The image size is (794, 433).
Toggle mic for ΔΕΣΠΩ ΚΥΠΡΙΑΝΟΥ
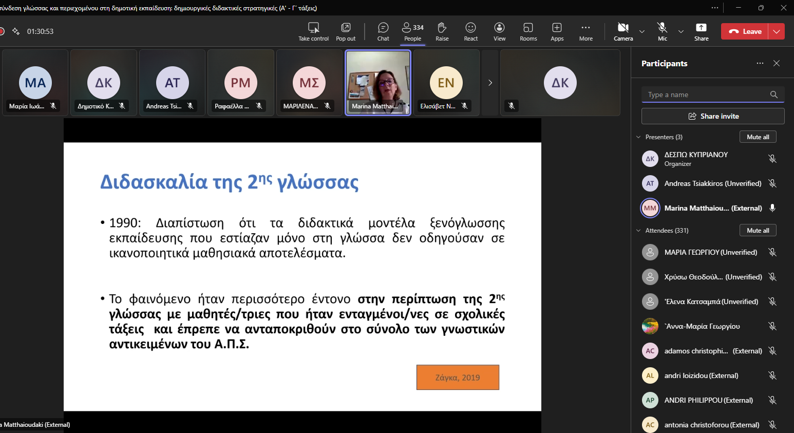pos(772,159)
